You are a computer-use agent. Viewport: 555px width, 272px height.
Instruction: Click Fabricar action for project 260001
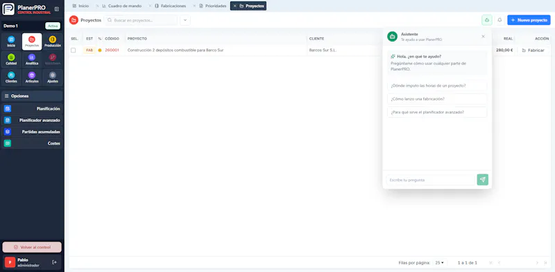[x=533, y=50]
